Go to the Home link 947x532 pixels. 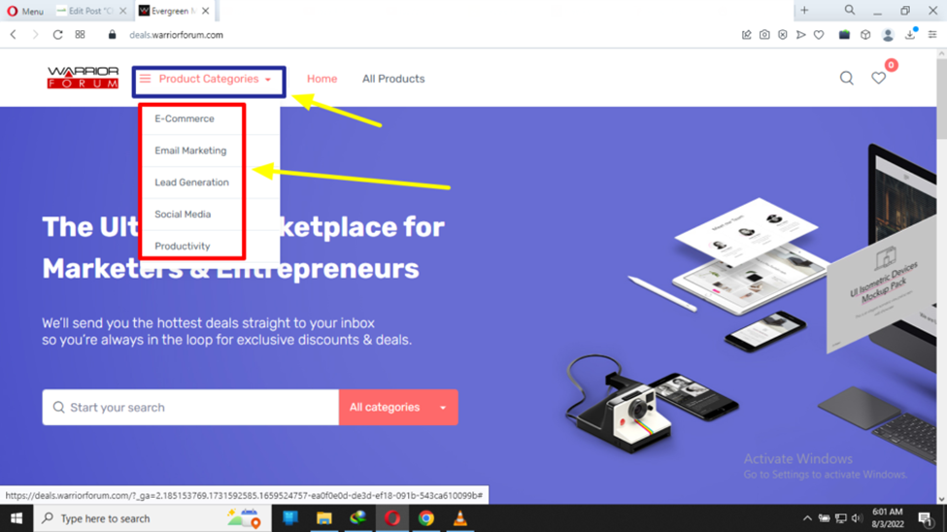point(321,79)
